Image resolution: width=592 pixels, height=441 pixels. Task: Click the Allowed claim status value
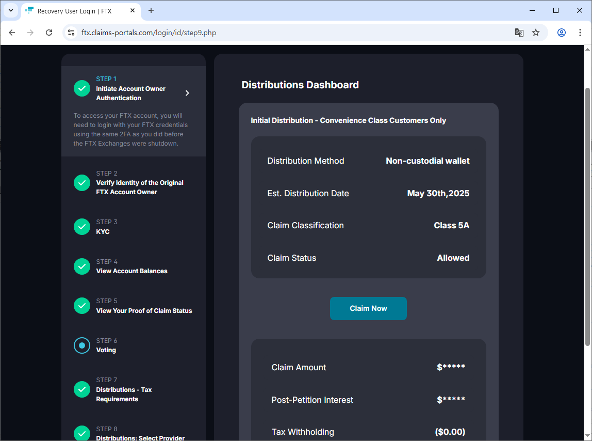453,258
